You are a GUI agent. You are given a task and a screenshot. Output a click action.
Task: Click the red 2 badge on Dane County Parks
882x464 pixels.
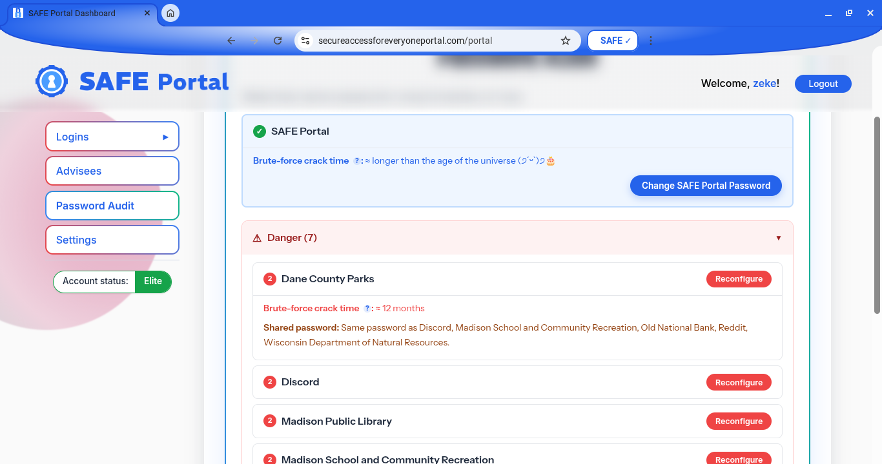click(270, 279)
